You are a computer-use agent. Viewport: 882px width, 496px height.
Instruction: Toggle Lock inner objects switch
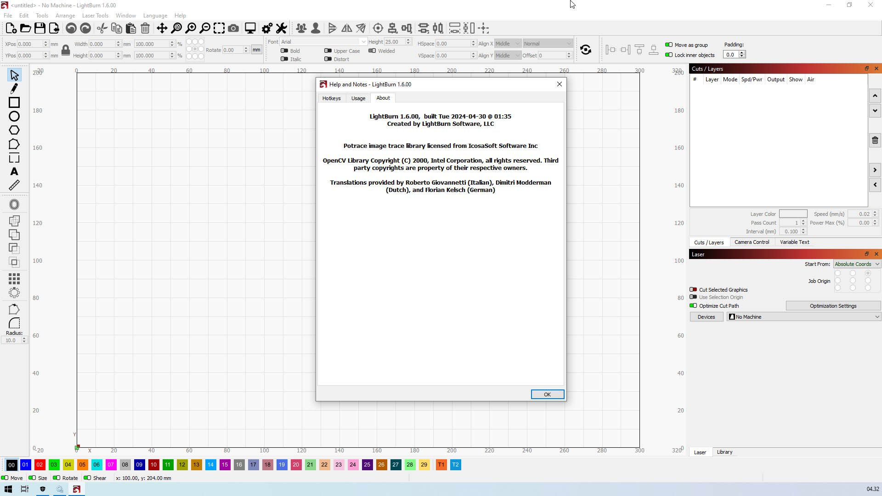point(669,55)
